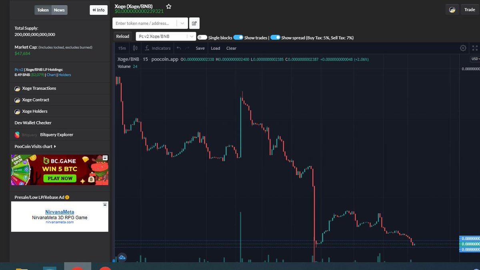
Task: Click the green Xoge price value under title
Action: (x=139, y=11)
